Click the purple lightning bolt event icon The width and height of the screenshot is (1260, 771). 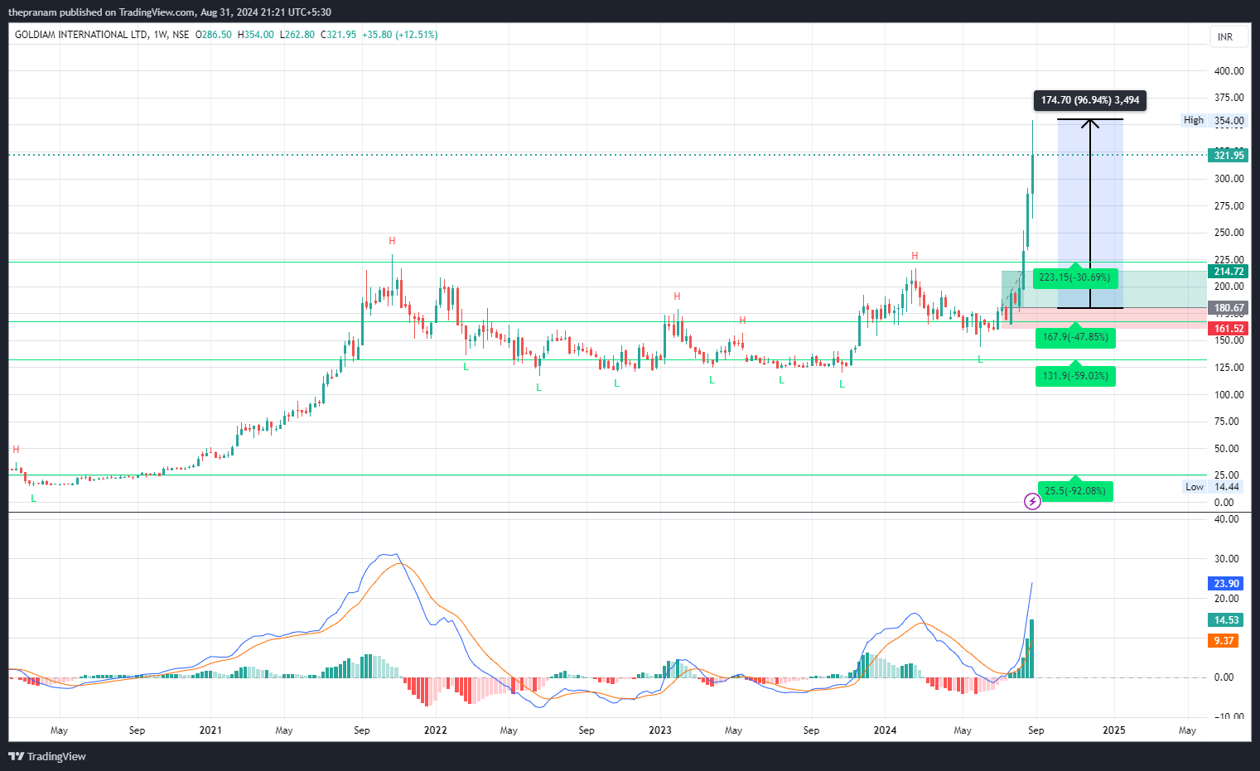(1032, 501)
